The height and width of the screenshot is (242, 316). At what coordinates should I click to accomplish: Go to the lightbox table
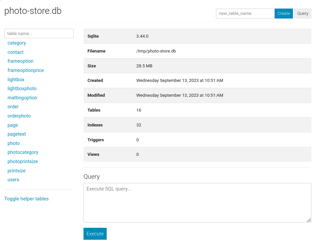(16, 80)
